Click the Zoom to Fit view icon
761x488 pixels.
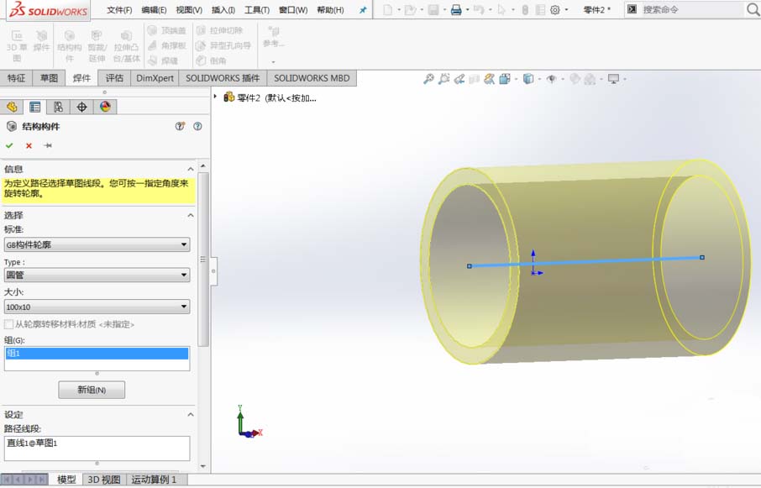(428, 79)
